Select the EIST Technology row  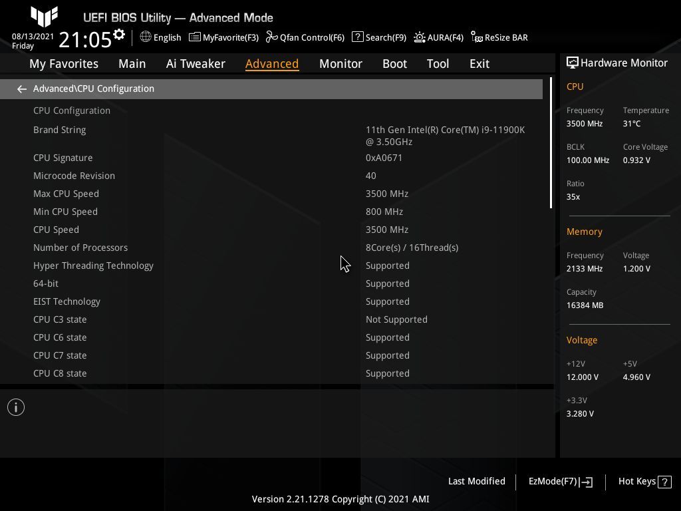pyautogui.click(x=271, y=301)
